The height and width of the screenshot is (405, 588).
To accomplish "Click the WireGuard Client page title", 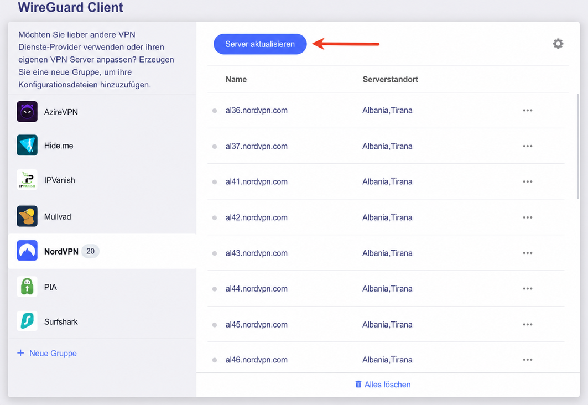I will (70, 7).
